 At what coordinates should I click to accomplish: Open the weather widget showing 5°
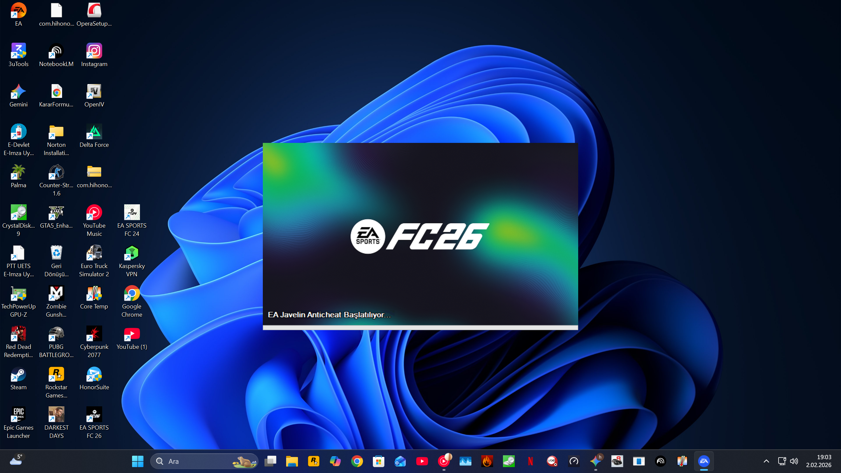point(16,461)
